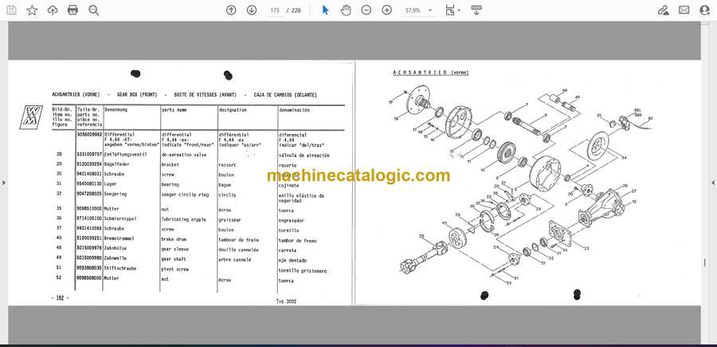The height and width of the screenshot is (347, 717).
Task: Add the document to starred files
Action: click(32, 10)
